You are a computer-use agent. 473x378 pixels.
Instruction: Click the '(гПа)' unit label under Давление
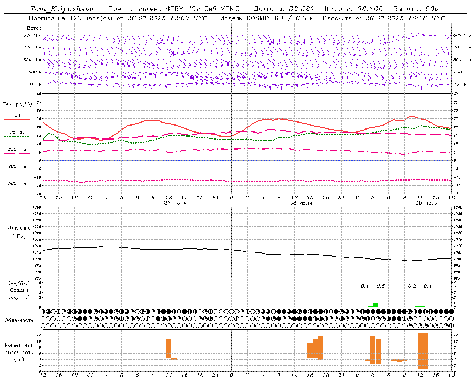point(19,237)
